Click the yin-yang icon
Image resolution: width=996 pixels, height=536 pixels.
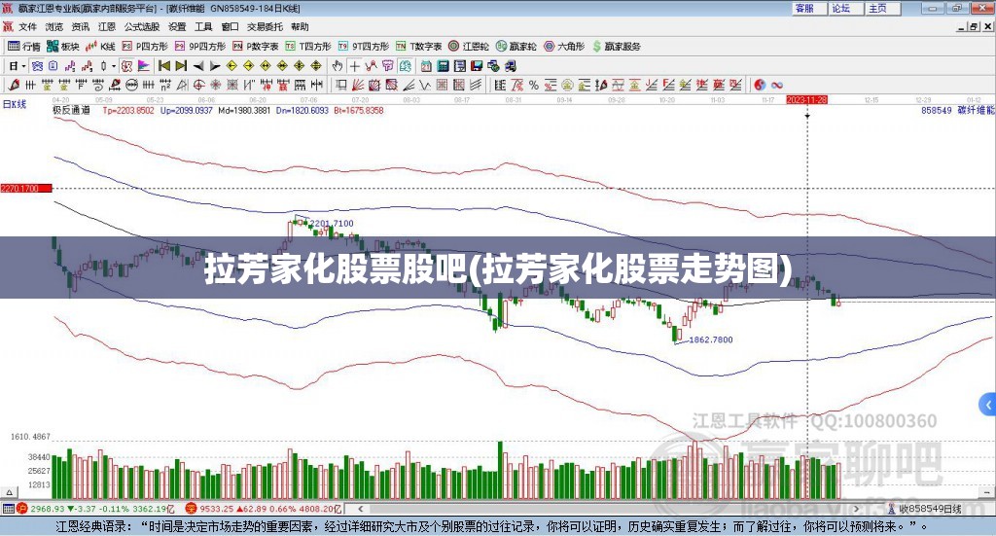(x=760, y=85)
